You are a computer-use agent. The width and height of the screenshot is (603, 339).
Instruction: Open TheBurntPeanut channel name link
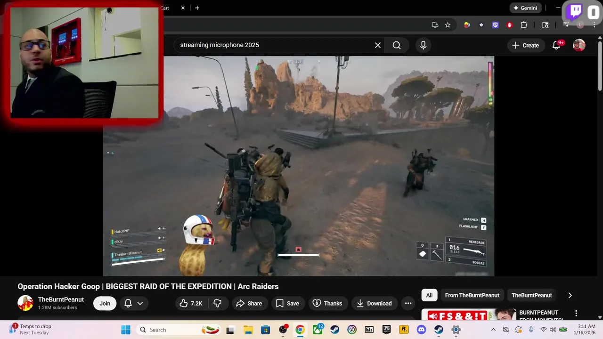[61, 300]
